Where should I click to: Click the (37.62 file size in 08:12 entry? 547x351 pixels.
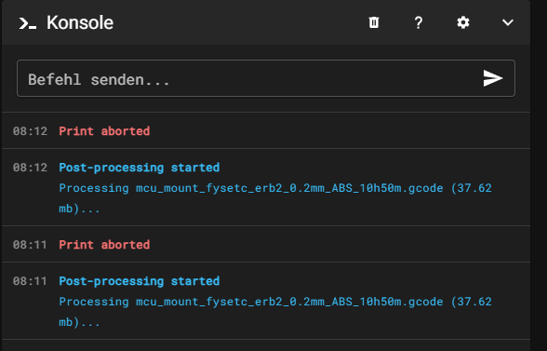tap(472, 188)
